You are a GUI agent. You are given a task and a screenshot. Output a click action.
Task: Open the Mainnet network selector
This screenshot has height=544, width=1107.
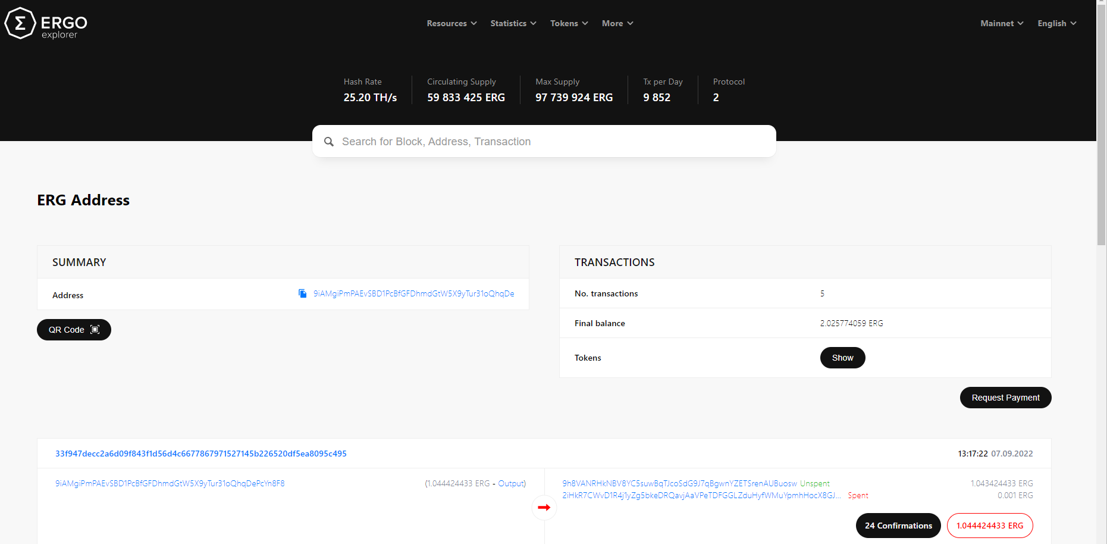1002,23
